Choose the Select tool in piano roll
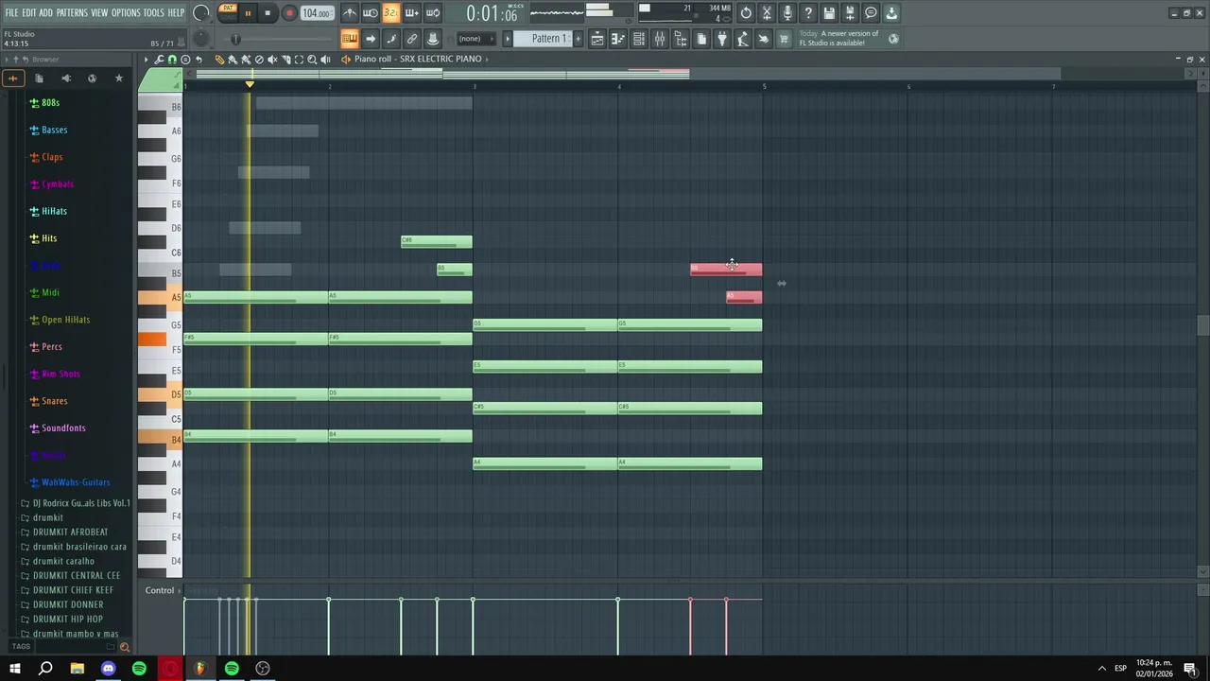The width and height of the screenshot is (1210, 681). click(x=299, y=59)
